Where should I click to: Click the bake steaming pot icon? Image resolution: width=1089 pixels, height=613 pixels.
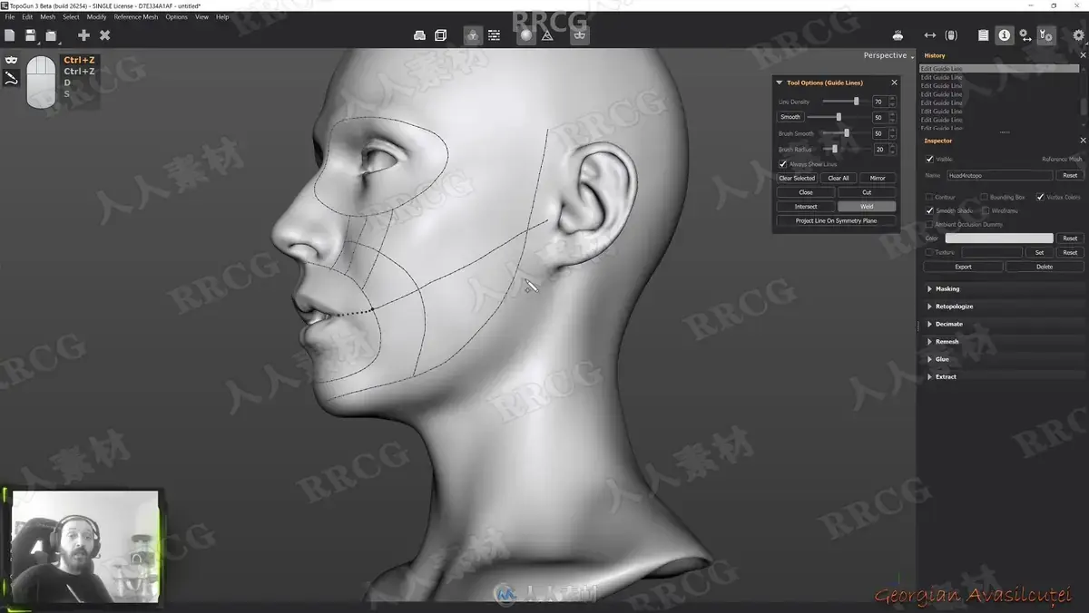click(898, 35)
